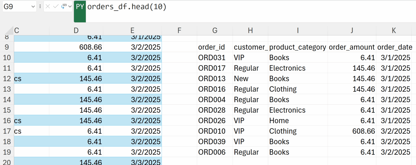Click the enter formula checkmark icon
The height and width of the screenshot is (165, 416).
click(x=56, y=6)
